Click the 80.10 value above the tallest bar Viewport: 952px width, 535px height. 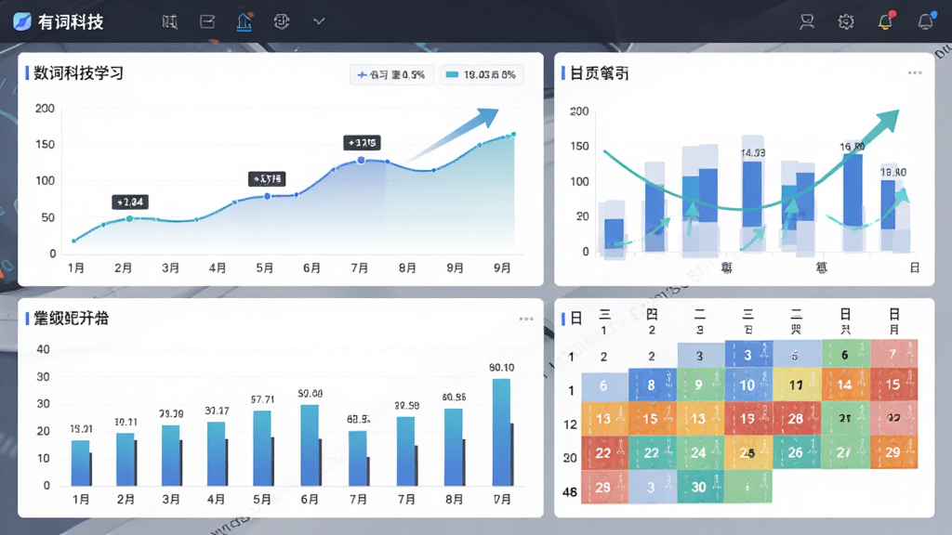[501, 368]
